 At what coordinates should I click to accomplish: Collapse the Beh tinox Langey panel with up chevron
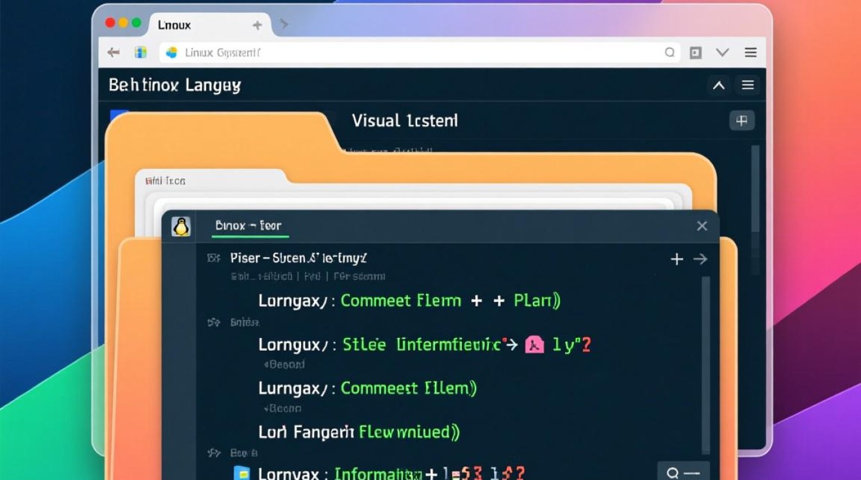pos(719,85)
